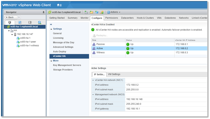
Task: Open the Permissions tab
Action: pyautogui.click(x=112, y=18)
